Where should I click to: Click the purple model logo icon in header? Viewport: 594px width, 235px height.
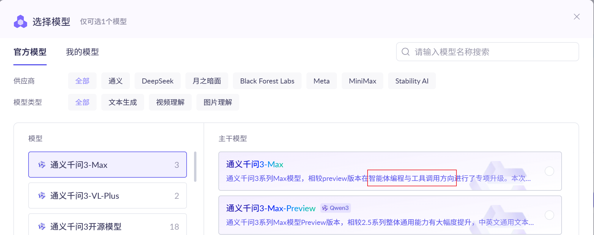21,21
